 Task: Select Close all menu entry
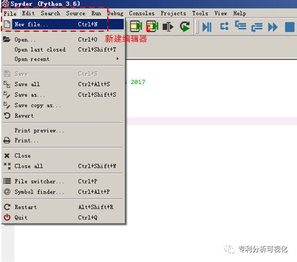click(x=63, y=166)
